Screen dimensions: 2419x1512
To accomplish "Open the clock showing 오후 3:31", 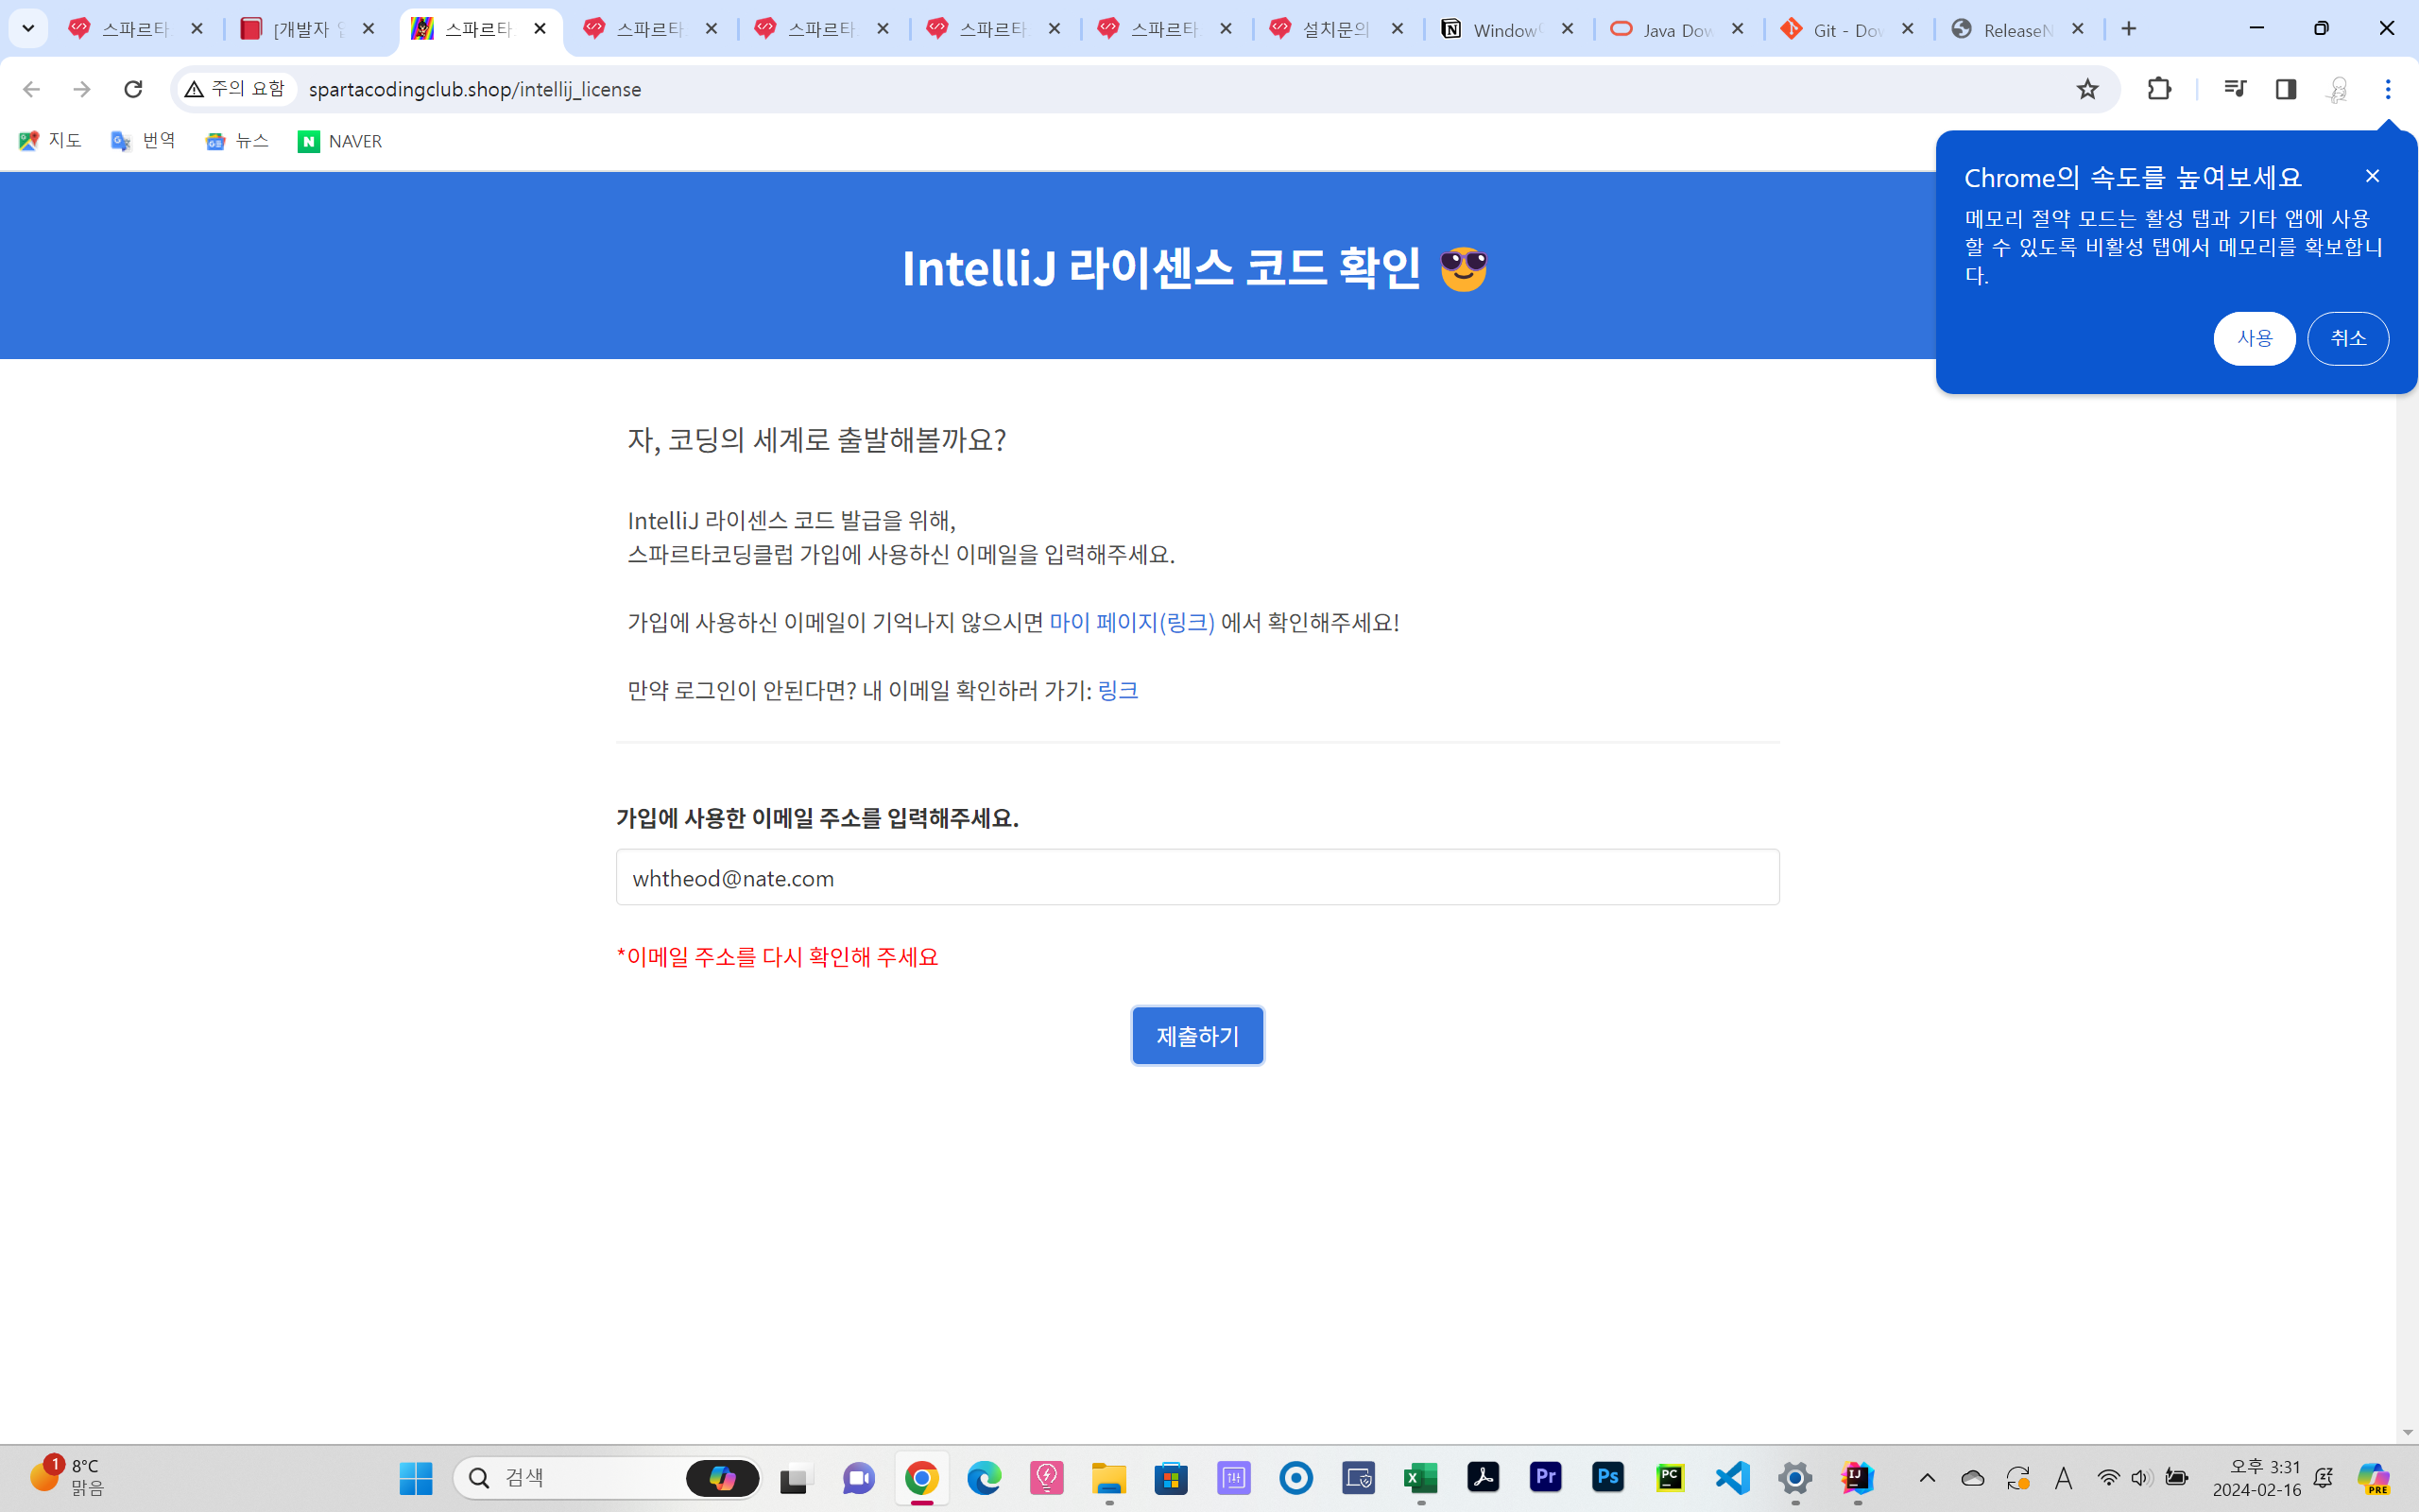I will (x=2256, y=1477).
